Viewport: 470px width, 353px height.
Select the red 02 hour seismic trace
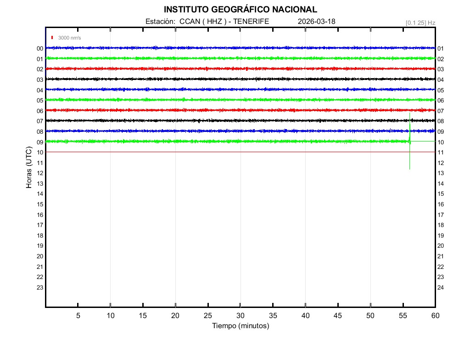pyautogui.click(x=229, y=68)
